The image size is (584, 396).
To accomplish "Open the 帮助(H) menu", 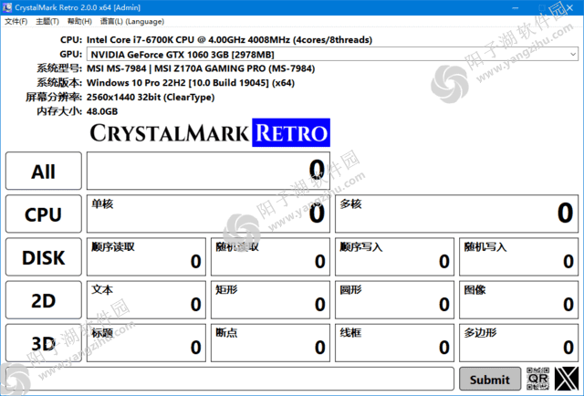I will coord(79,22).
